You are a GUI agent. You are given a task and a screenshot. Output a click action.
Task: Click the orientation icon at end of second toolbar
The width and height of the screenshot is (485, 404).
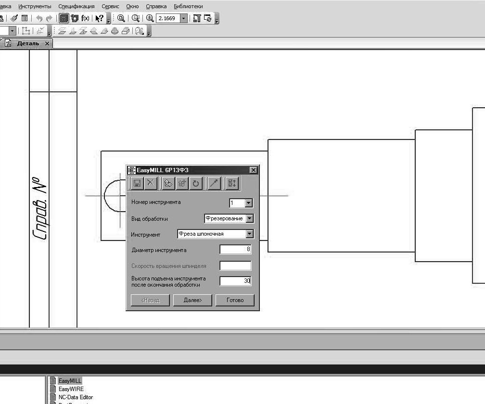tap(140, 31)
